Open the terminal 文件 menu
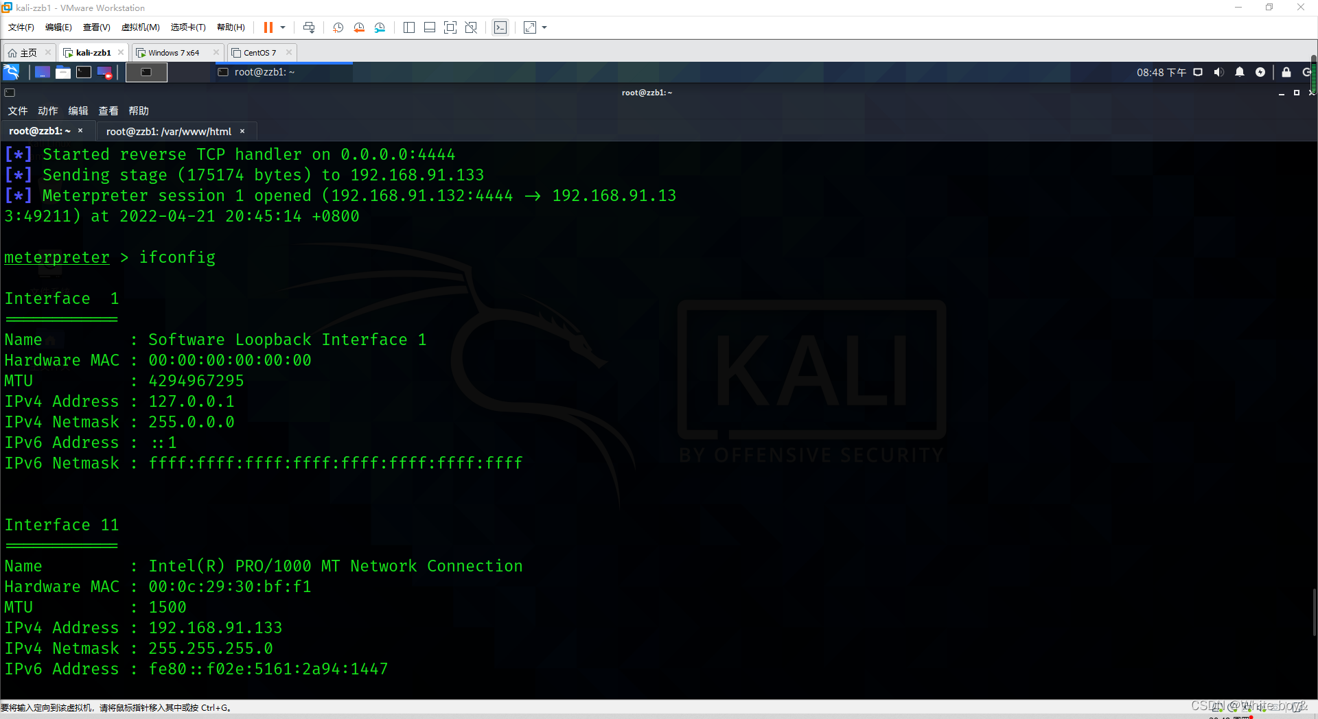Image resolution: width=1318 pixels, height=719 pixels. 18,110
